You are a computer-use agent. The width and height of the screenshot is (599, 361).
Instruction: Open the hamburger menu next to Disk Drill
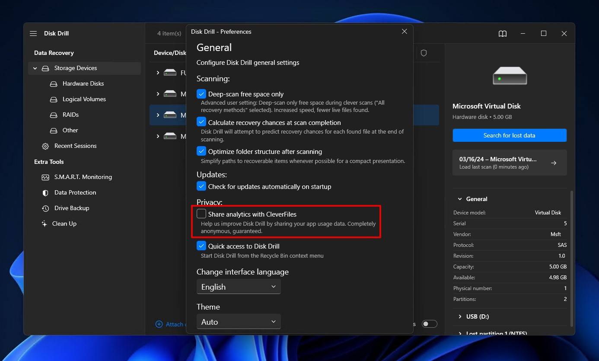tap(33, 33)
